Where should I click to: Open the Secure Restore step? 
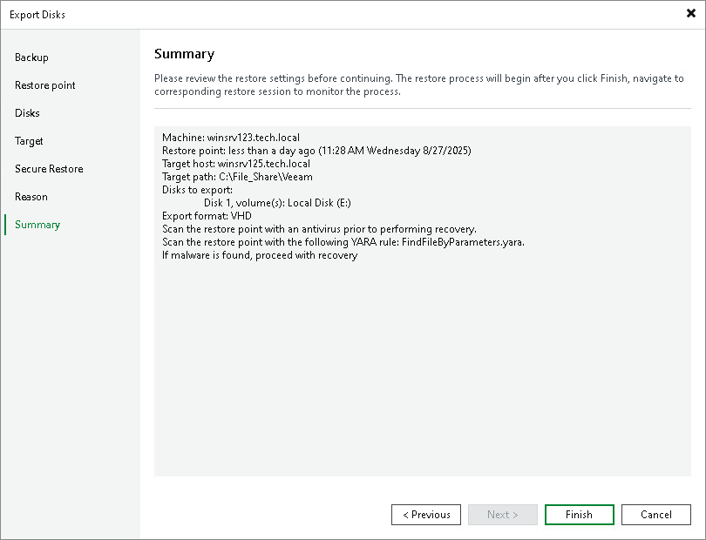49,169
